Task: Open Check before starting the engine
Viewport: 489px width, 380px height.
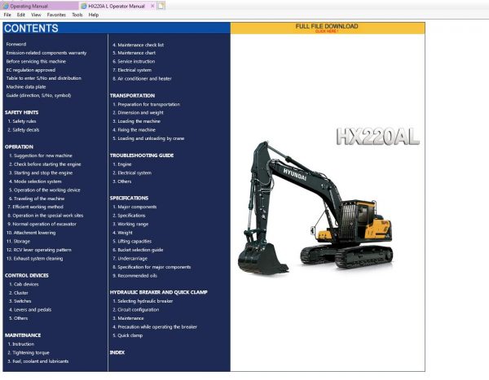Action: [x=45, y=164]
